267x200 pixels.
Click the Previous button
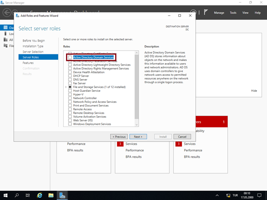tap(119, 137)
